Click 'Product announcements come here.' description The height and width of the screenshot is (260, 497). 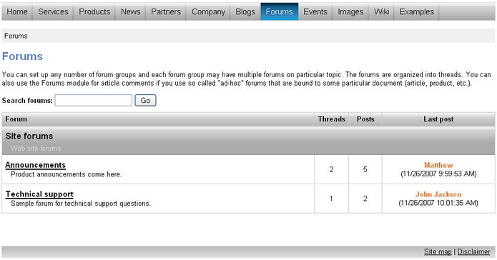tap(66, 174)
